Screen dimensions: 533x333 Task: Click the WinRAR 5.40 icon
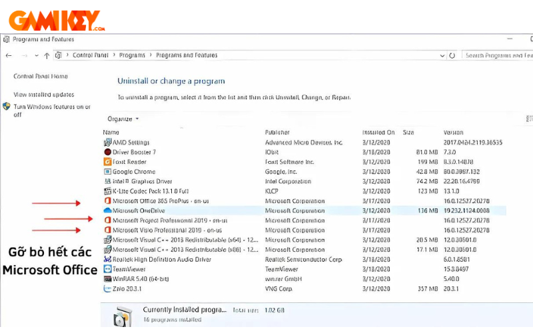107,279
